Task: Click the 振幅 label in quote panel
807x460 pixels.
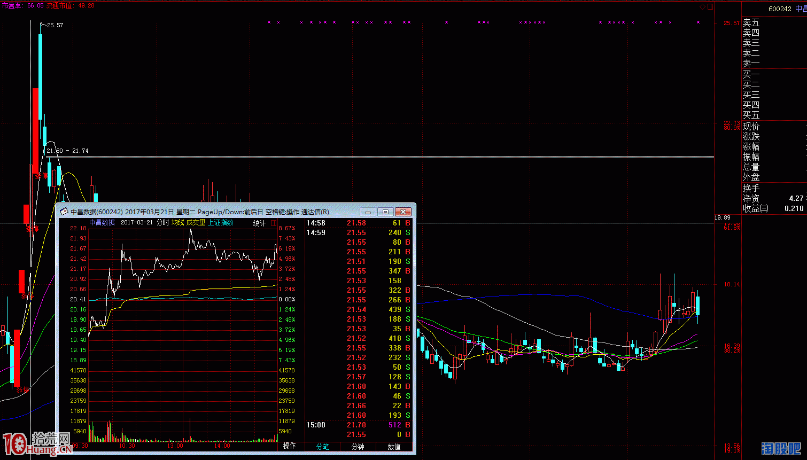Action: pos(751,157)
